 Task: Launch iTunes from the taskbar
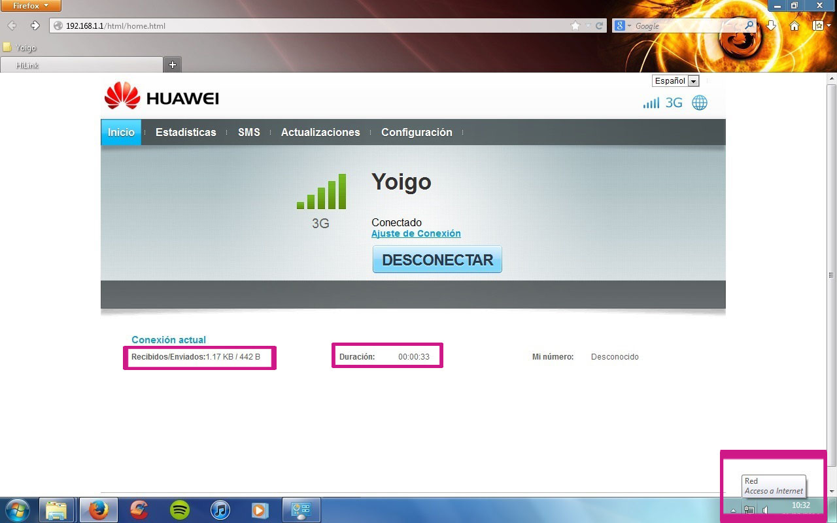pyautogui.click(x=220, y=510)
